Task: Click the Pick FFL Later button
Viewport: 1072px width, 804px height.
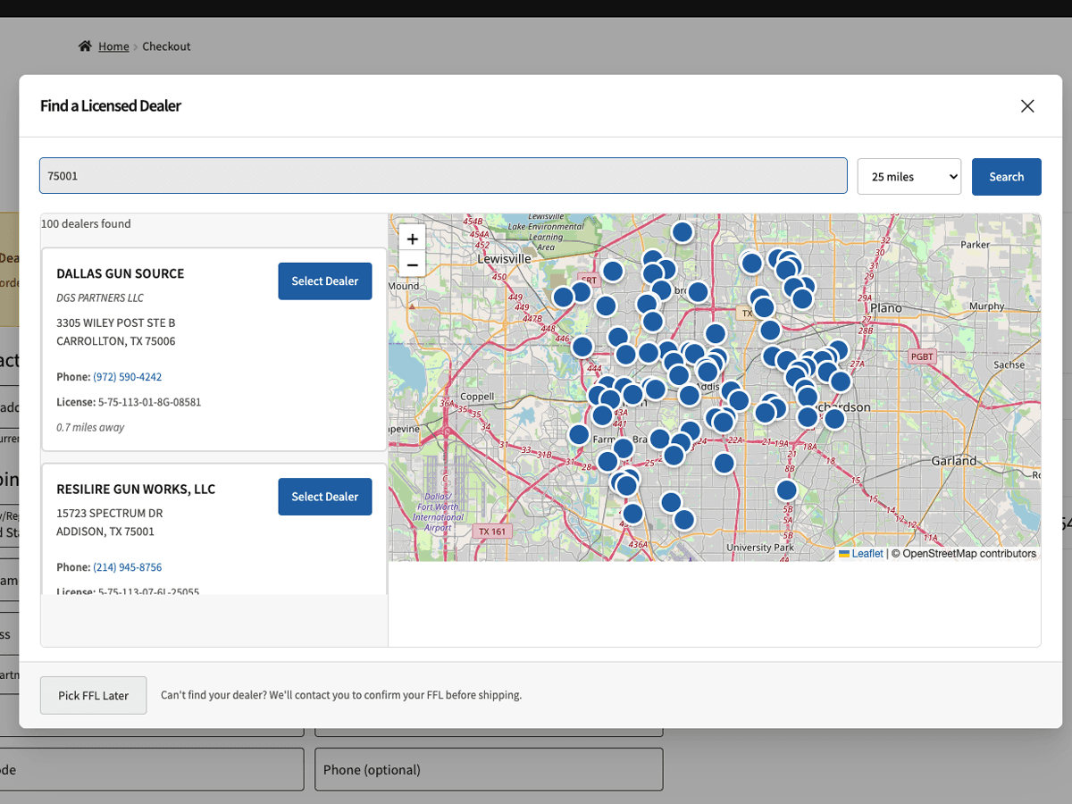Action: [x=93, y=695]
